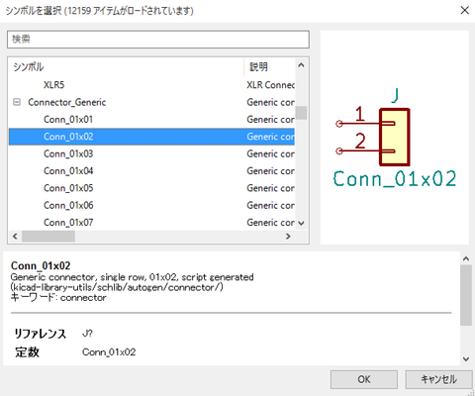Click the シンボル column header

coord(127,67)
